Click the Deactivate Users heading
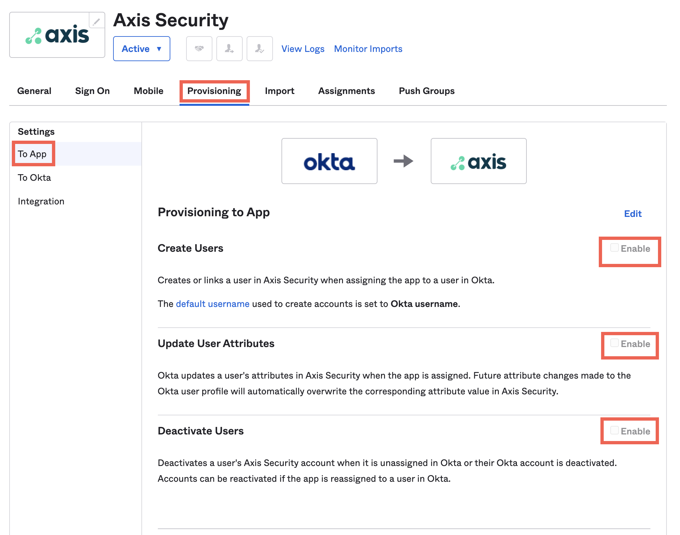 [201, 431]
